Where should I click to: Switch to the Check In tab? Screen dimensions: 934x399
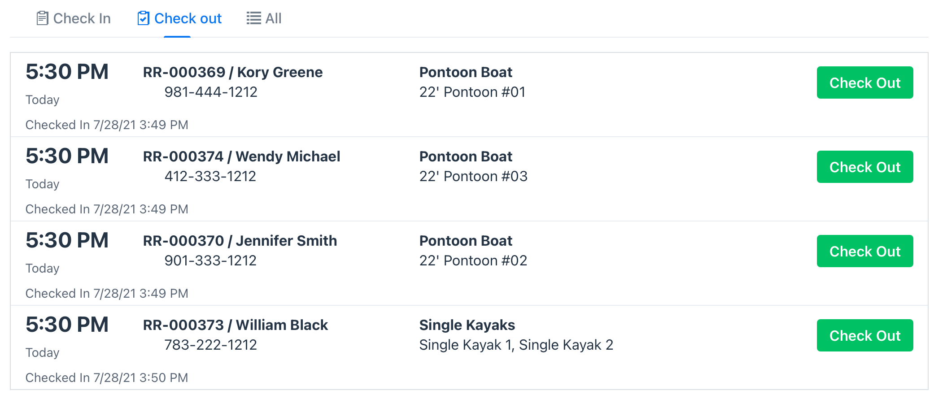(74, 18)
